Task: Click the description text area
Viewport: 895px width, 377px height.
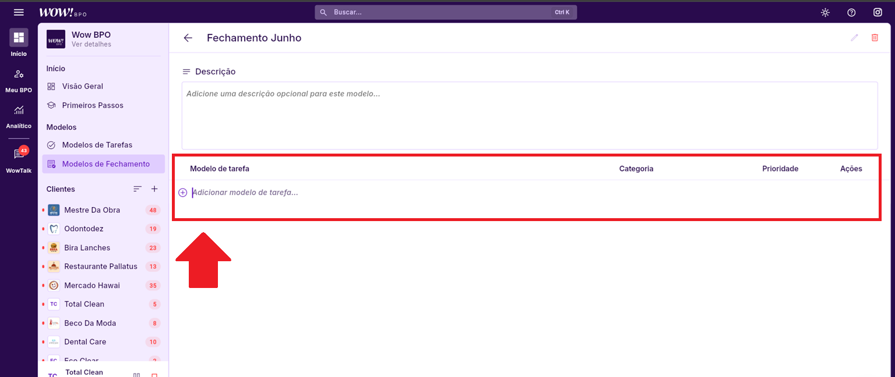Action: pyautogui.click(x=529, y=115)
